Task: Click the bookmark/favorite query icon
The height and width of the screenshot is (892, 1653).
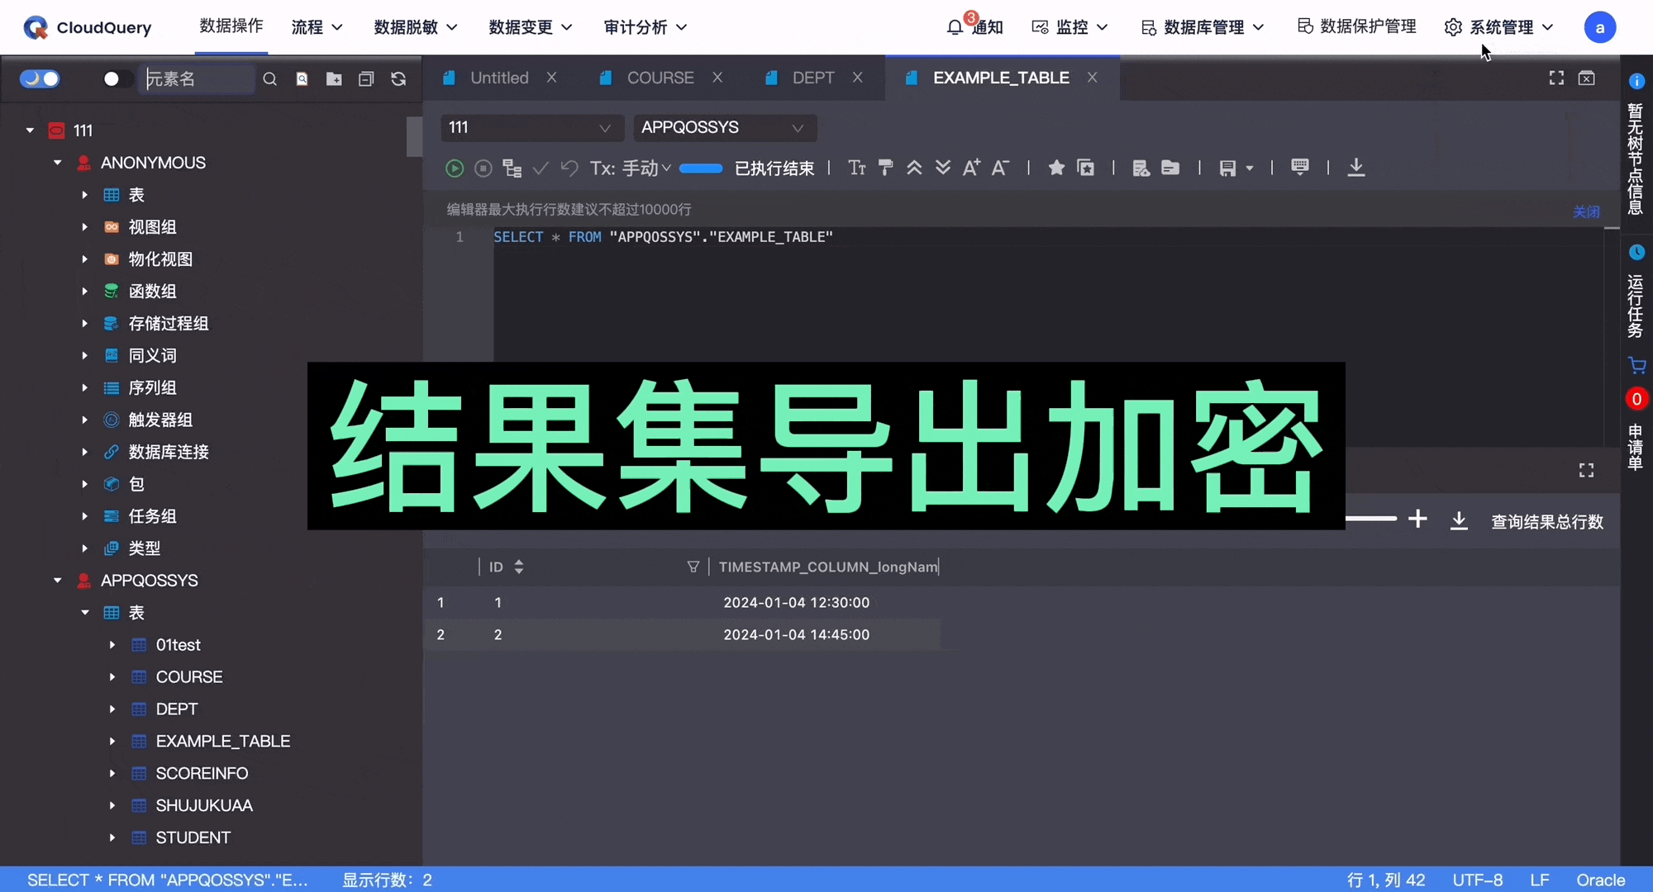Action: 1055,167
